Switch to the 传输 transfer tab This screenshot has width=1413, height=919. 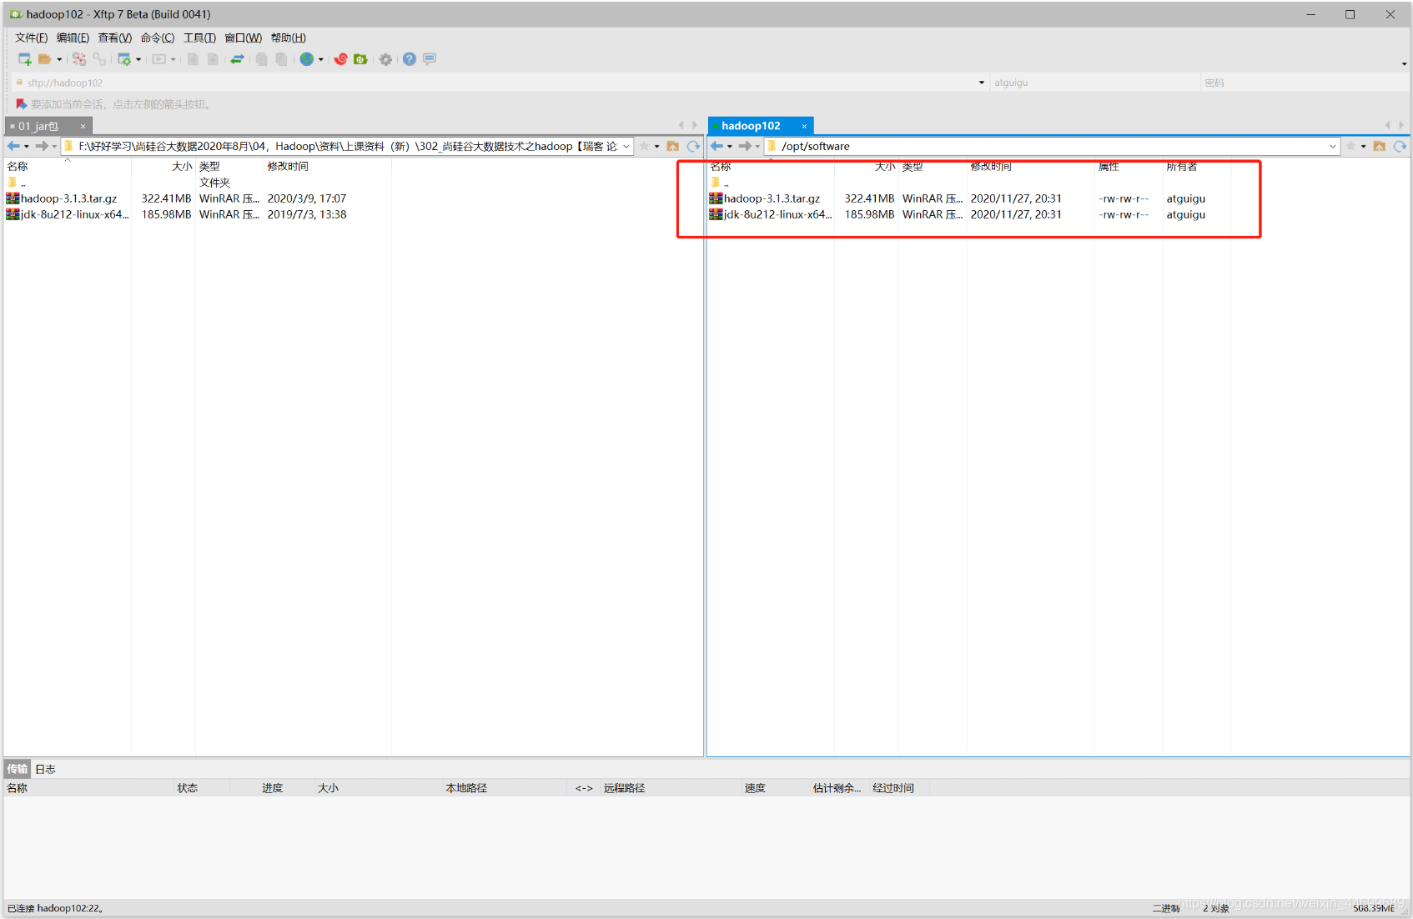pyautogui.click(x=18, y=769)
